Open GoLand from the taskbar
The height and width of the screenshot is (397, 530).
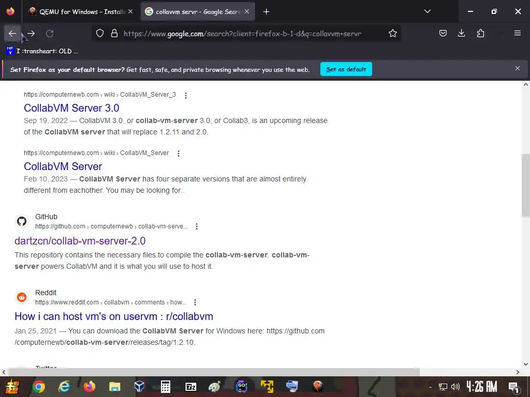pyautogui.click(x=241, y=387)
